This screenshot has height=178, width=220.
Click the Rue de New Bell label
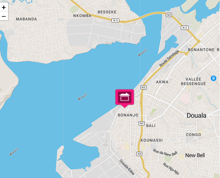(165, 153)
